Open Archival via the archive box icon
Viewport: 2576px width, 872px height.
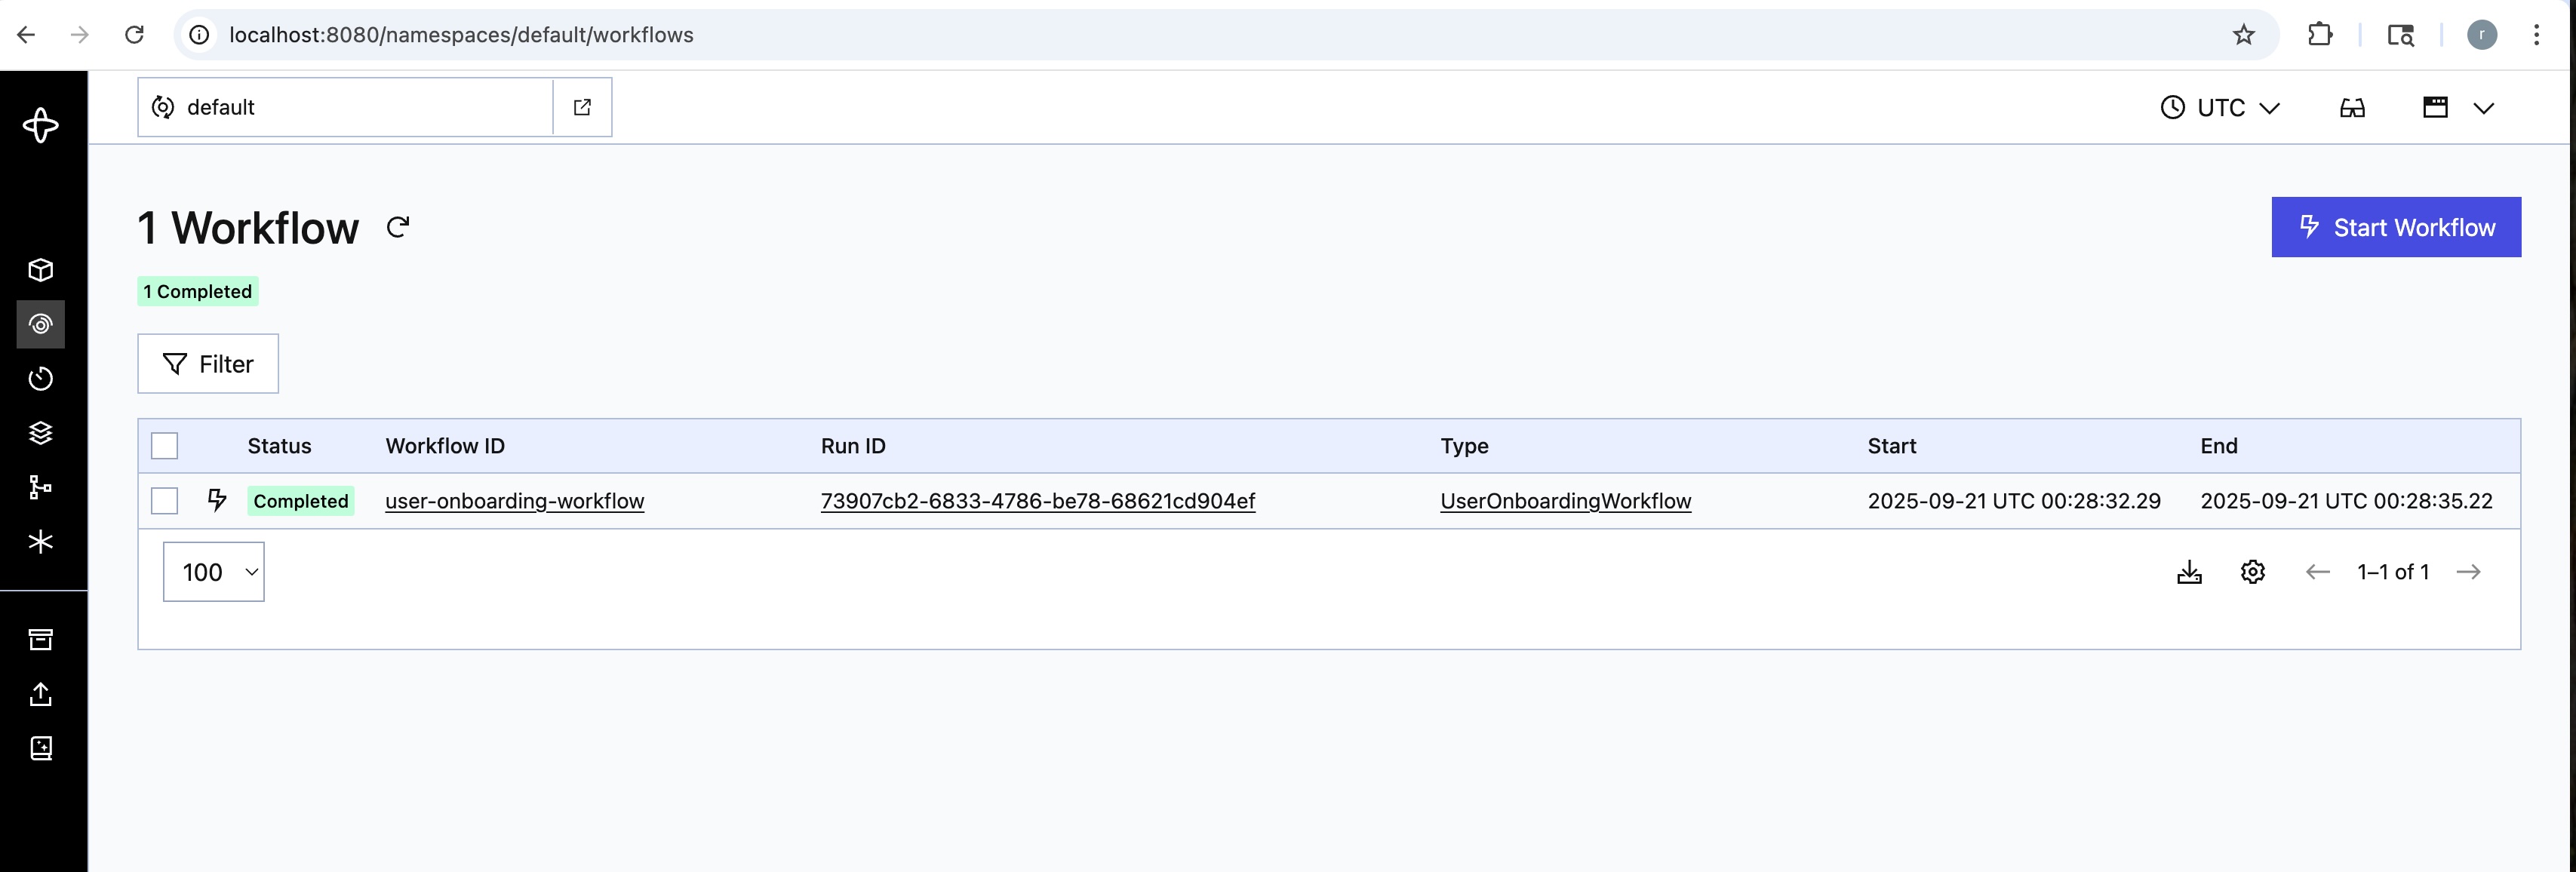[x=41, y=639]
